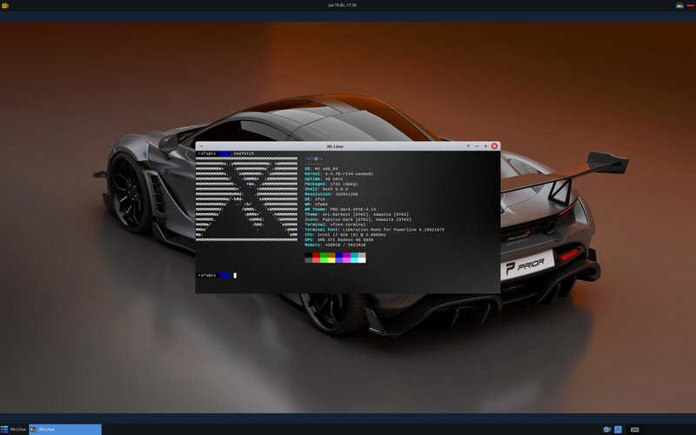The height and width of the screenshot is (435, 696).
Task: Click the Kernel line in neofetch output
Action: click(x=339, y=173)
